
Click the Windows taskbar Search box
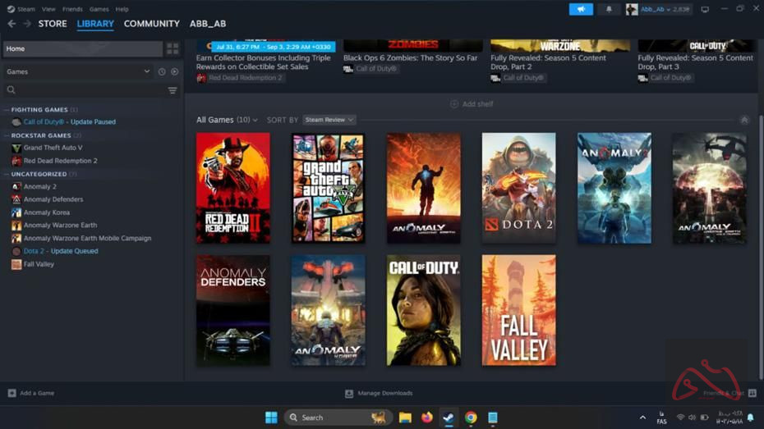point(337,418)
